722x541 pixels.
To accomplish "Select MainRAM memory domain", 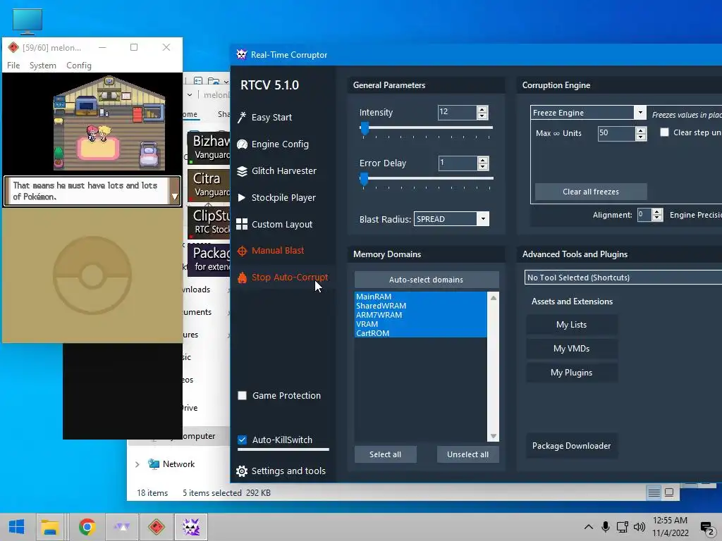I will click(x=420, y=297).
